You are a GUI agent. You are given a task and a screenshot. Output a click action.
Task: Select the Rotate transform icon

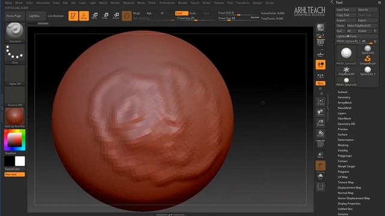click(x=116, y=16)
